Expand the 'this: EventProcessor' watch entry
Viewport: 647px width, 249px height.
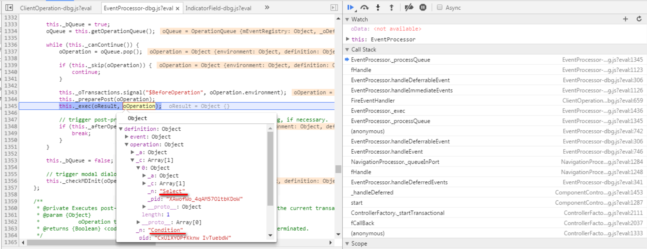click(348, 39)
